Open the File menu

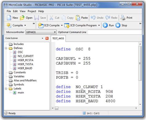pyautogui.click(x=9, y=11)
